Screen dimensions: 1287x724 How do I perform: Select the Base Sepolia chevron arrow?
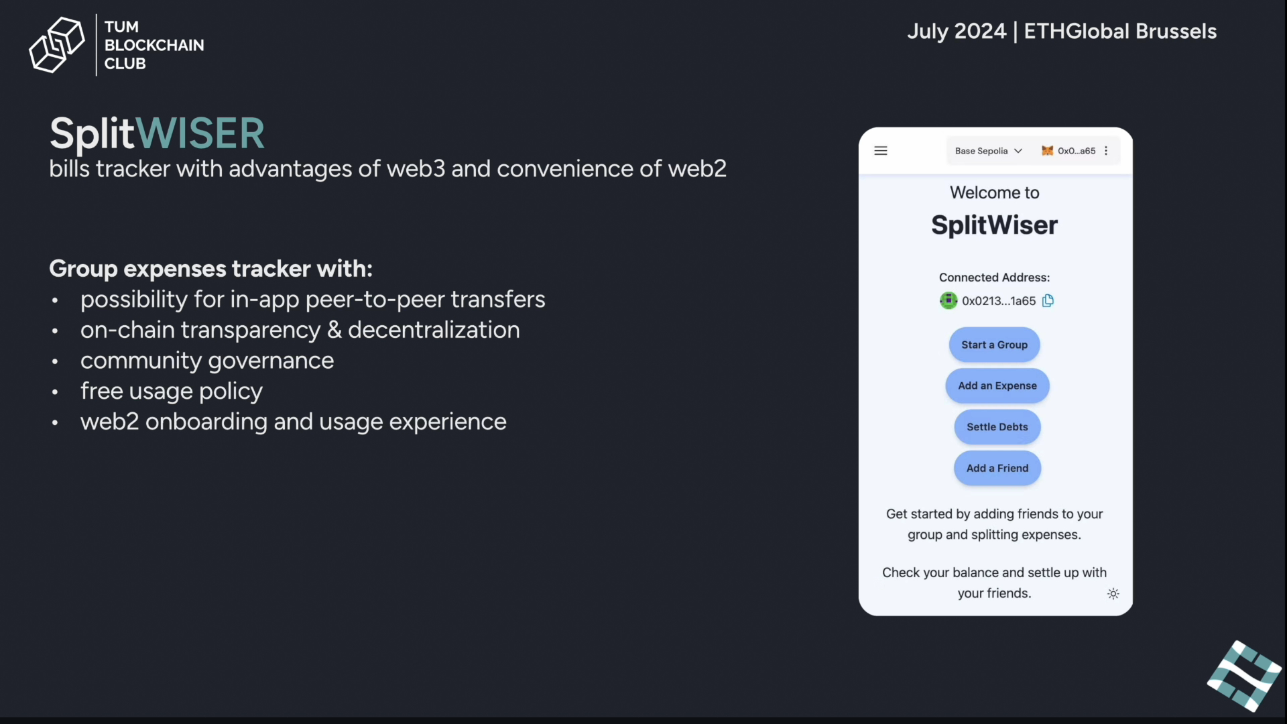click(1018, 151)
